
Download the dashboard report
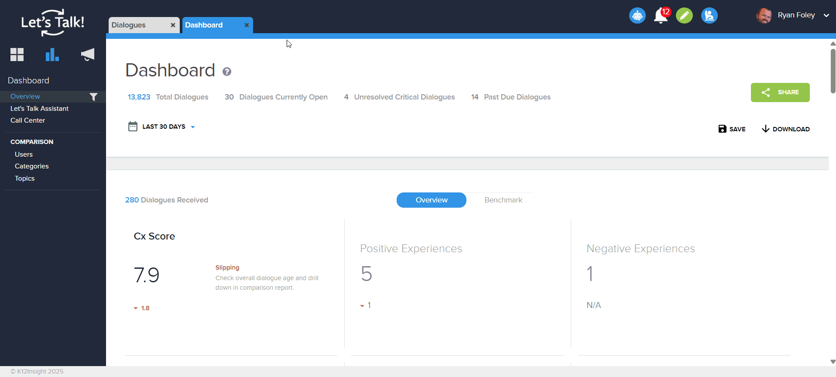[x=785, y=129]
